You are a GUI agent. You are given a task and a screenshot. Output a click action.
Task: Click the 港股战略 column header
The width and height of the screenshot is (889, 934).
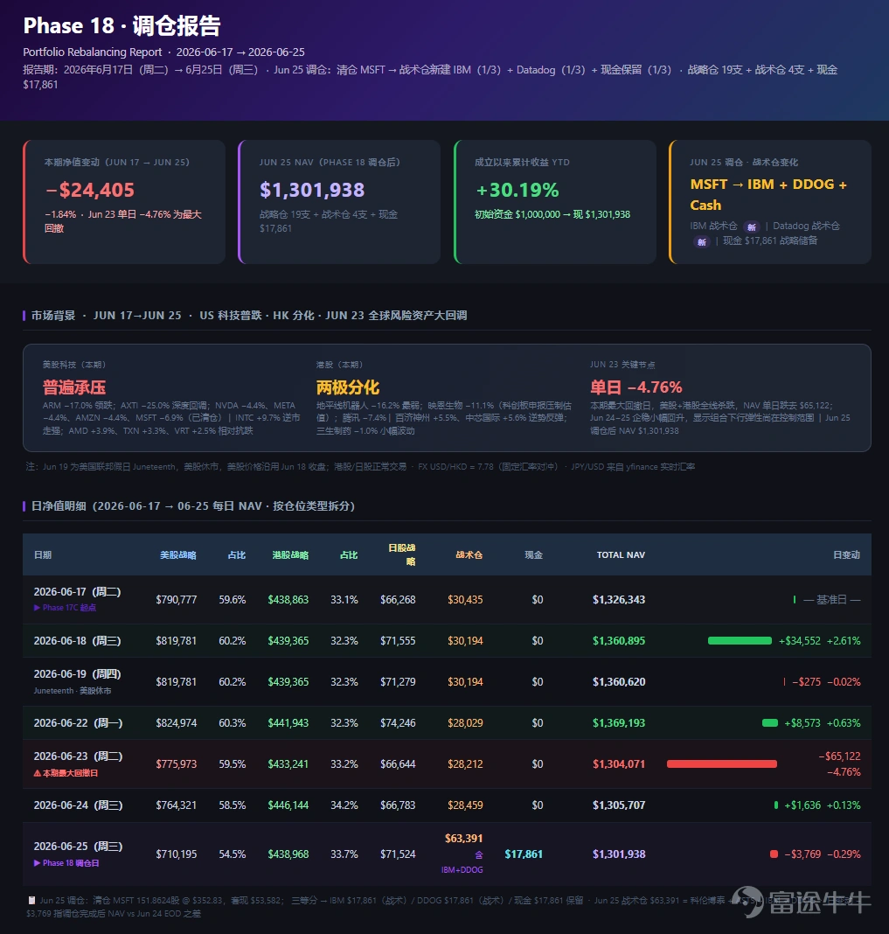pos(290,555)
